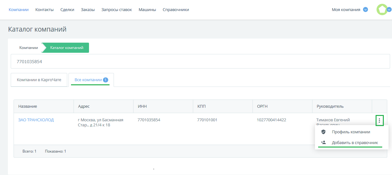Open the ЗАО ТРАНСХОЛОД company link
Viewport: 392px width, 175px height.
36,120
